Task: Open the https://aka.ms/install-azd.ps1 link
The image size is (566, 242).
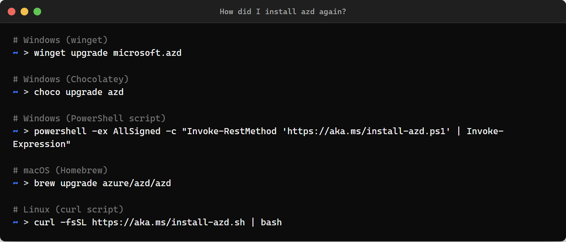Action: (x=365, y=131)
